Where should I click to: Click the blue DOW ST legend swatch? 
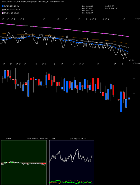click(3, 6)
